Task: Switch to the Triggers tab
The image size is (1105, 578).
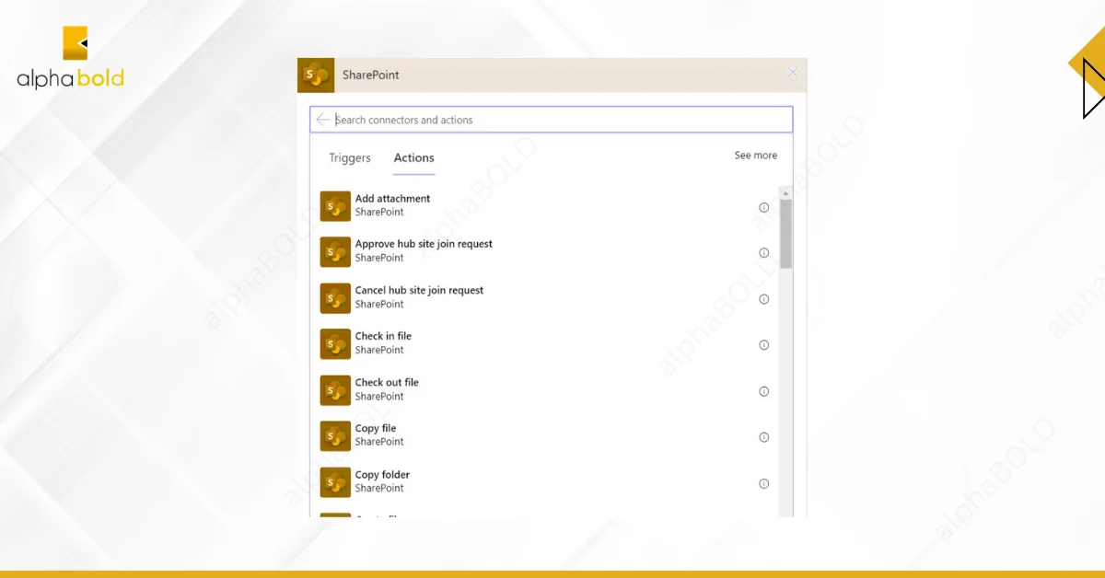Action: [x=350, y=158]
